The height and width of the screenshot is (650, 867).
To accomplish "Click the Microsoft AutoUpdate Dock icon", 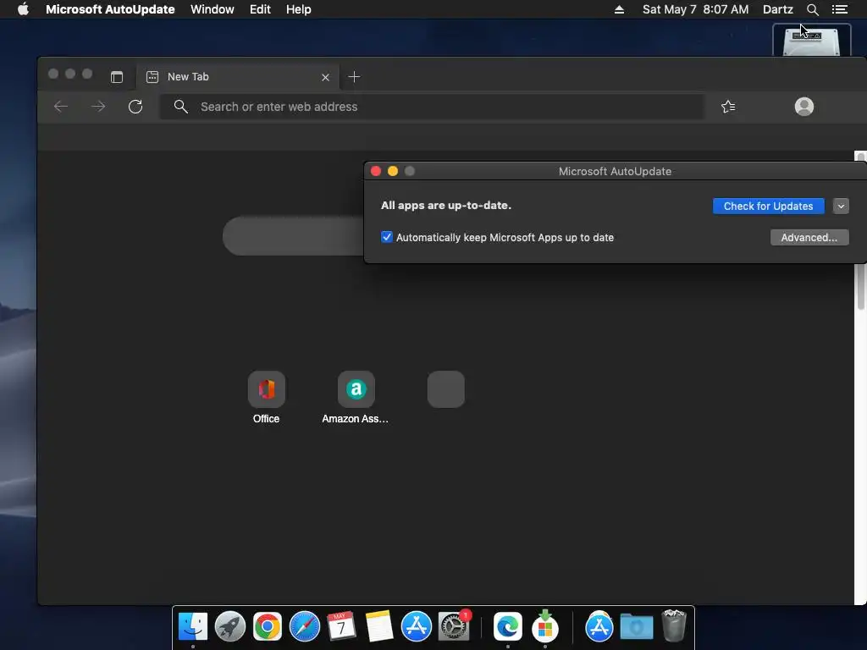I will pyautogui.click(x=545, y=627).
